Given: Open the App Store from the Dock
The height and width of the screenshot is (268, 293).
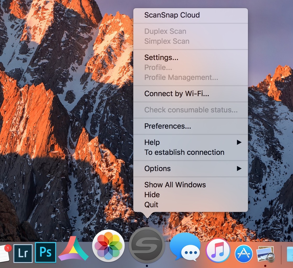Looking at the screenshot, I should [x=244, y=254].
